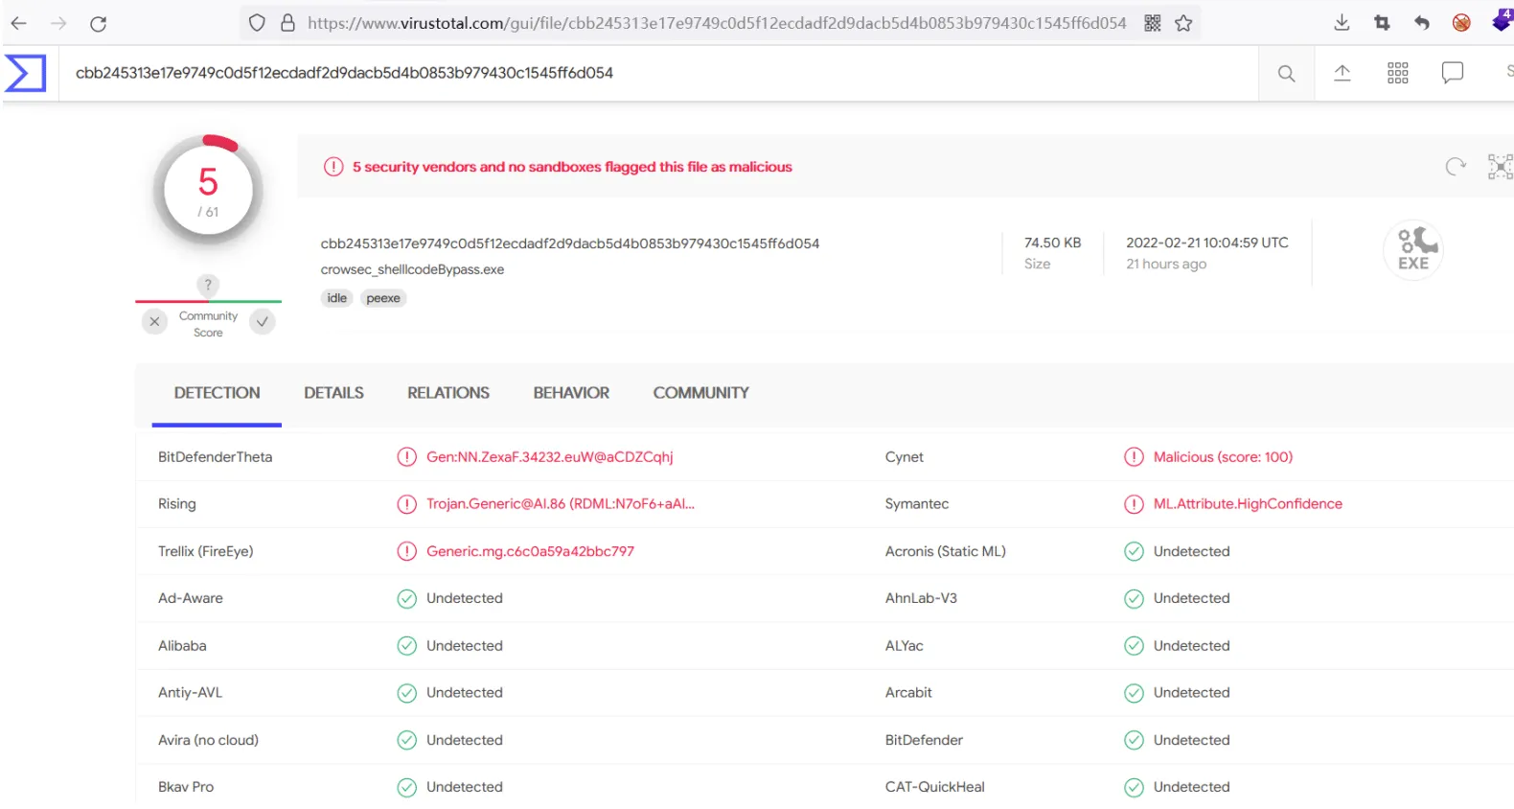Click the Rising Trojan.Generic@AI.86 result
The height and width of the screenshot is (809, 1514).
[561, 504]
